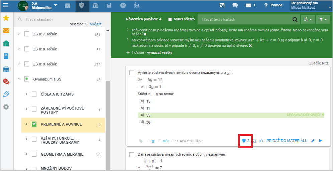Click the screen cast icon in header
Image resolution: width=333 pixels, height=171 pixels.
[x=222, y=5]
